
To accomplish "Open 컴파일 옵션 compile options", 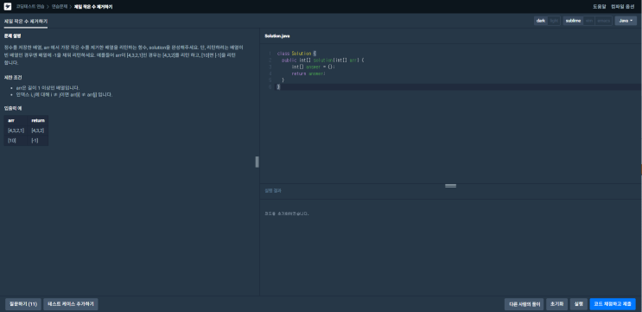I will (x=622, y=7).
